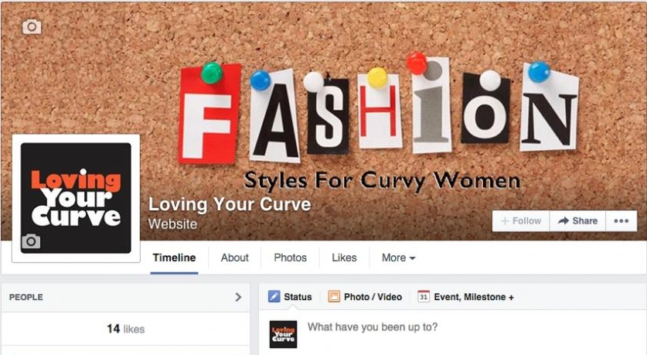
Task: Open the three-dots page options menu
Action: 621,221
